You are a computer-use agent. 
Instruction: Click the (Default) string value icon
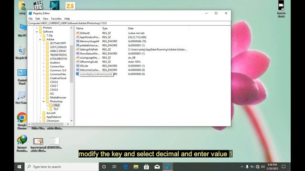coord(78,33)
